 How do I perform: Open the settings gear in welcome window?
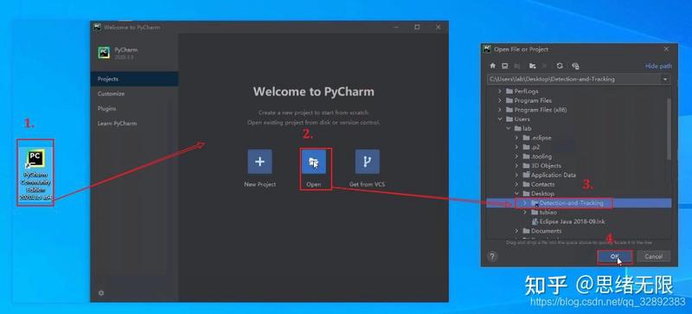101,292
